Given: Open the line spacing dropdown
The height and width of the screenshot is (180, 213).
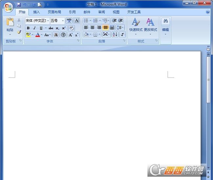Looking at the screenshot, I should point(120,28).
